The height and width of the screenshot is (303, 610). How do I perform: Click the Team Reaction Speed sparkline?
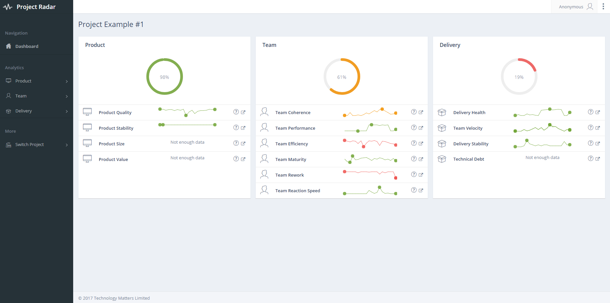tap(370, 190)
